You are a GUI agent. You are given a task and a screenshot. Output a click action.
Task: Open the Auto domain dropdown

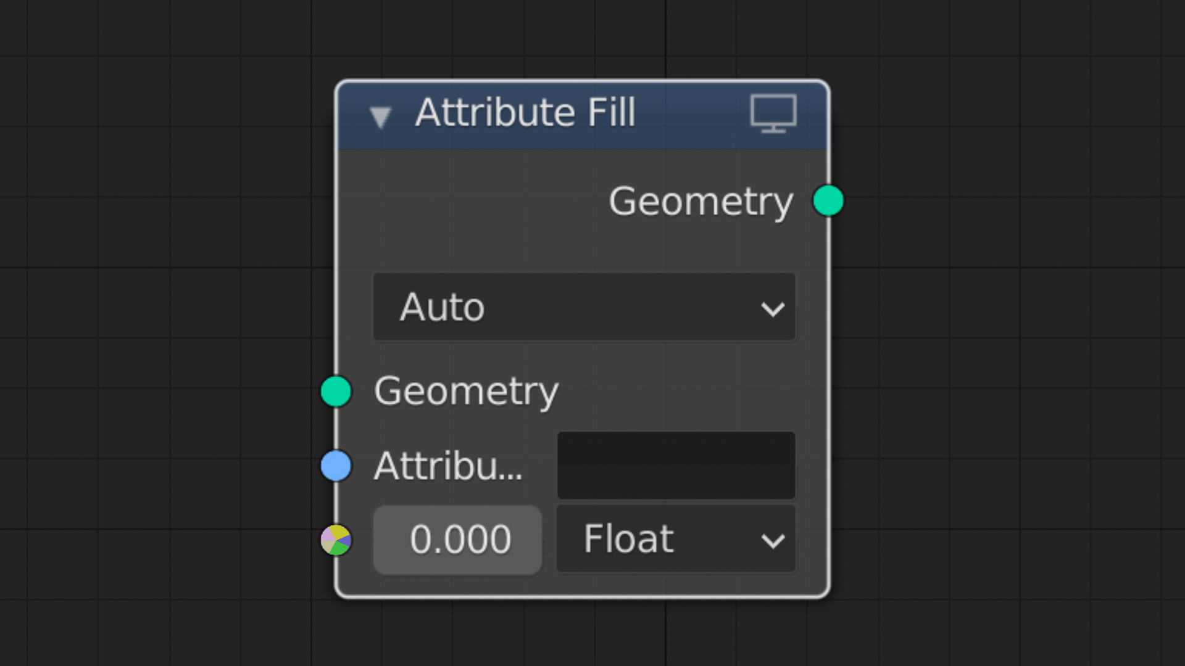[584, 307]
